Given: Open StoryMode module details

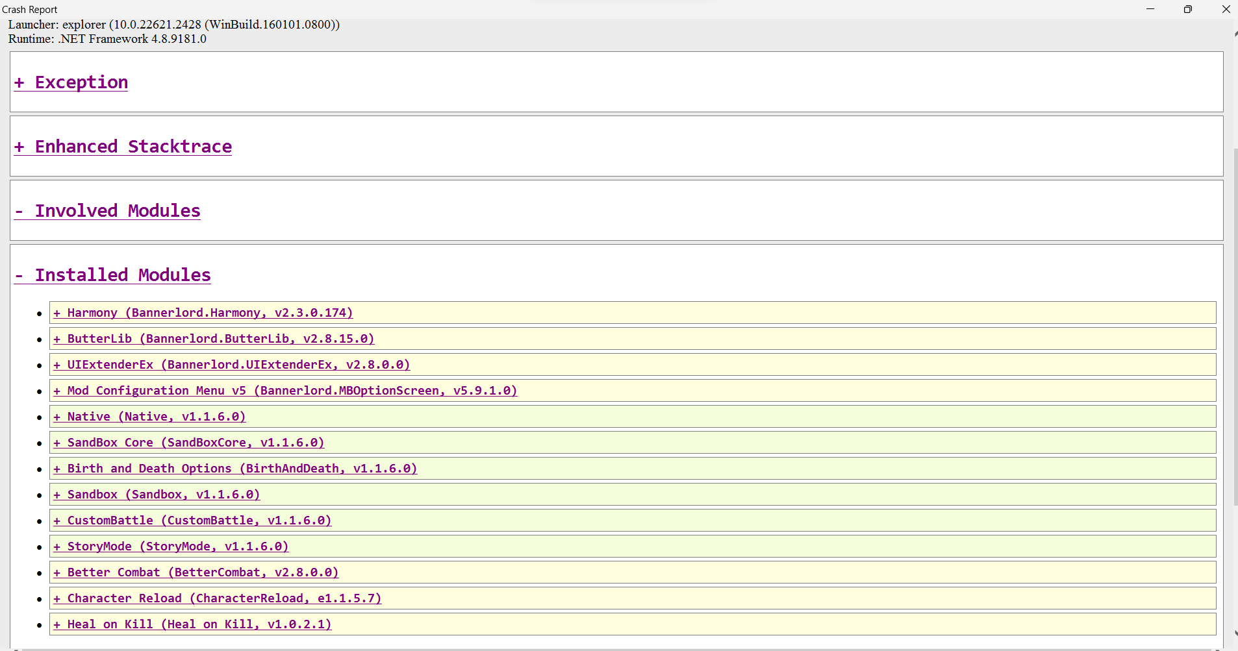Looking at the screenshot, I should coord(171,547).
